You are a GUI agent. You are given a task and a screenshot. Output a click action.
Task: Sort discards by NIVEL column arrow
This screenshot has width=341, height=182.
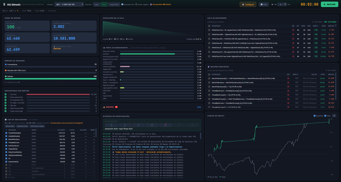pos(297,74)
